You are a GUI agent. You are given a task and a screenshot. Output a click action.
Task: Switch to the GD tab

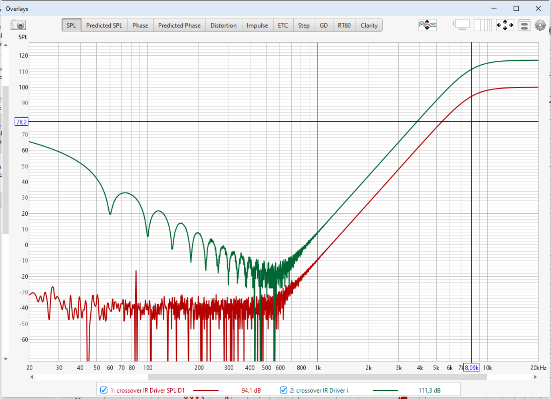click(x=324, y=25)
